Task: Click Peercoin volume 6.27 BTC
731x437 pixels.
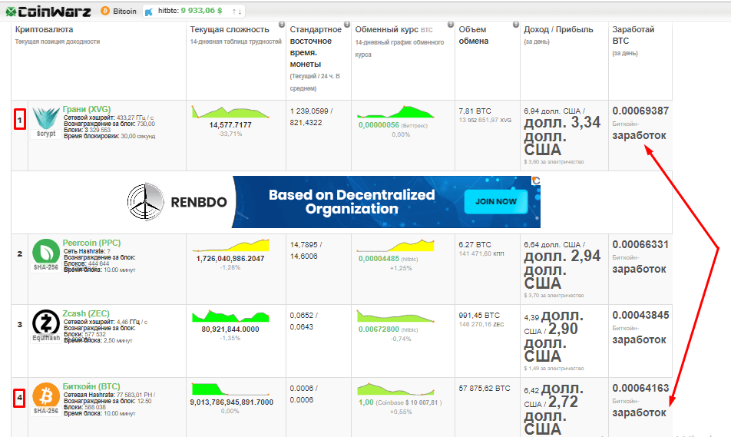Action: tap(475, 244)
